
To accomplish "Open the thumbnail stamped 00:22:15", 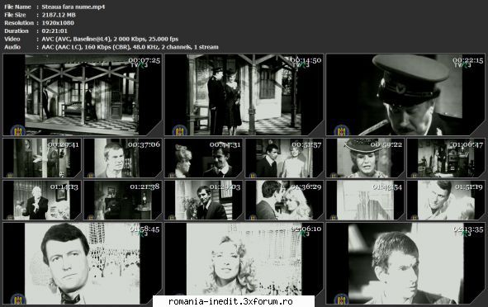I will click(x=405, y=95).
